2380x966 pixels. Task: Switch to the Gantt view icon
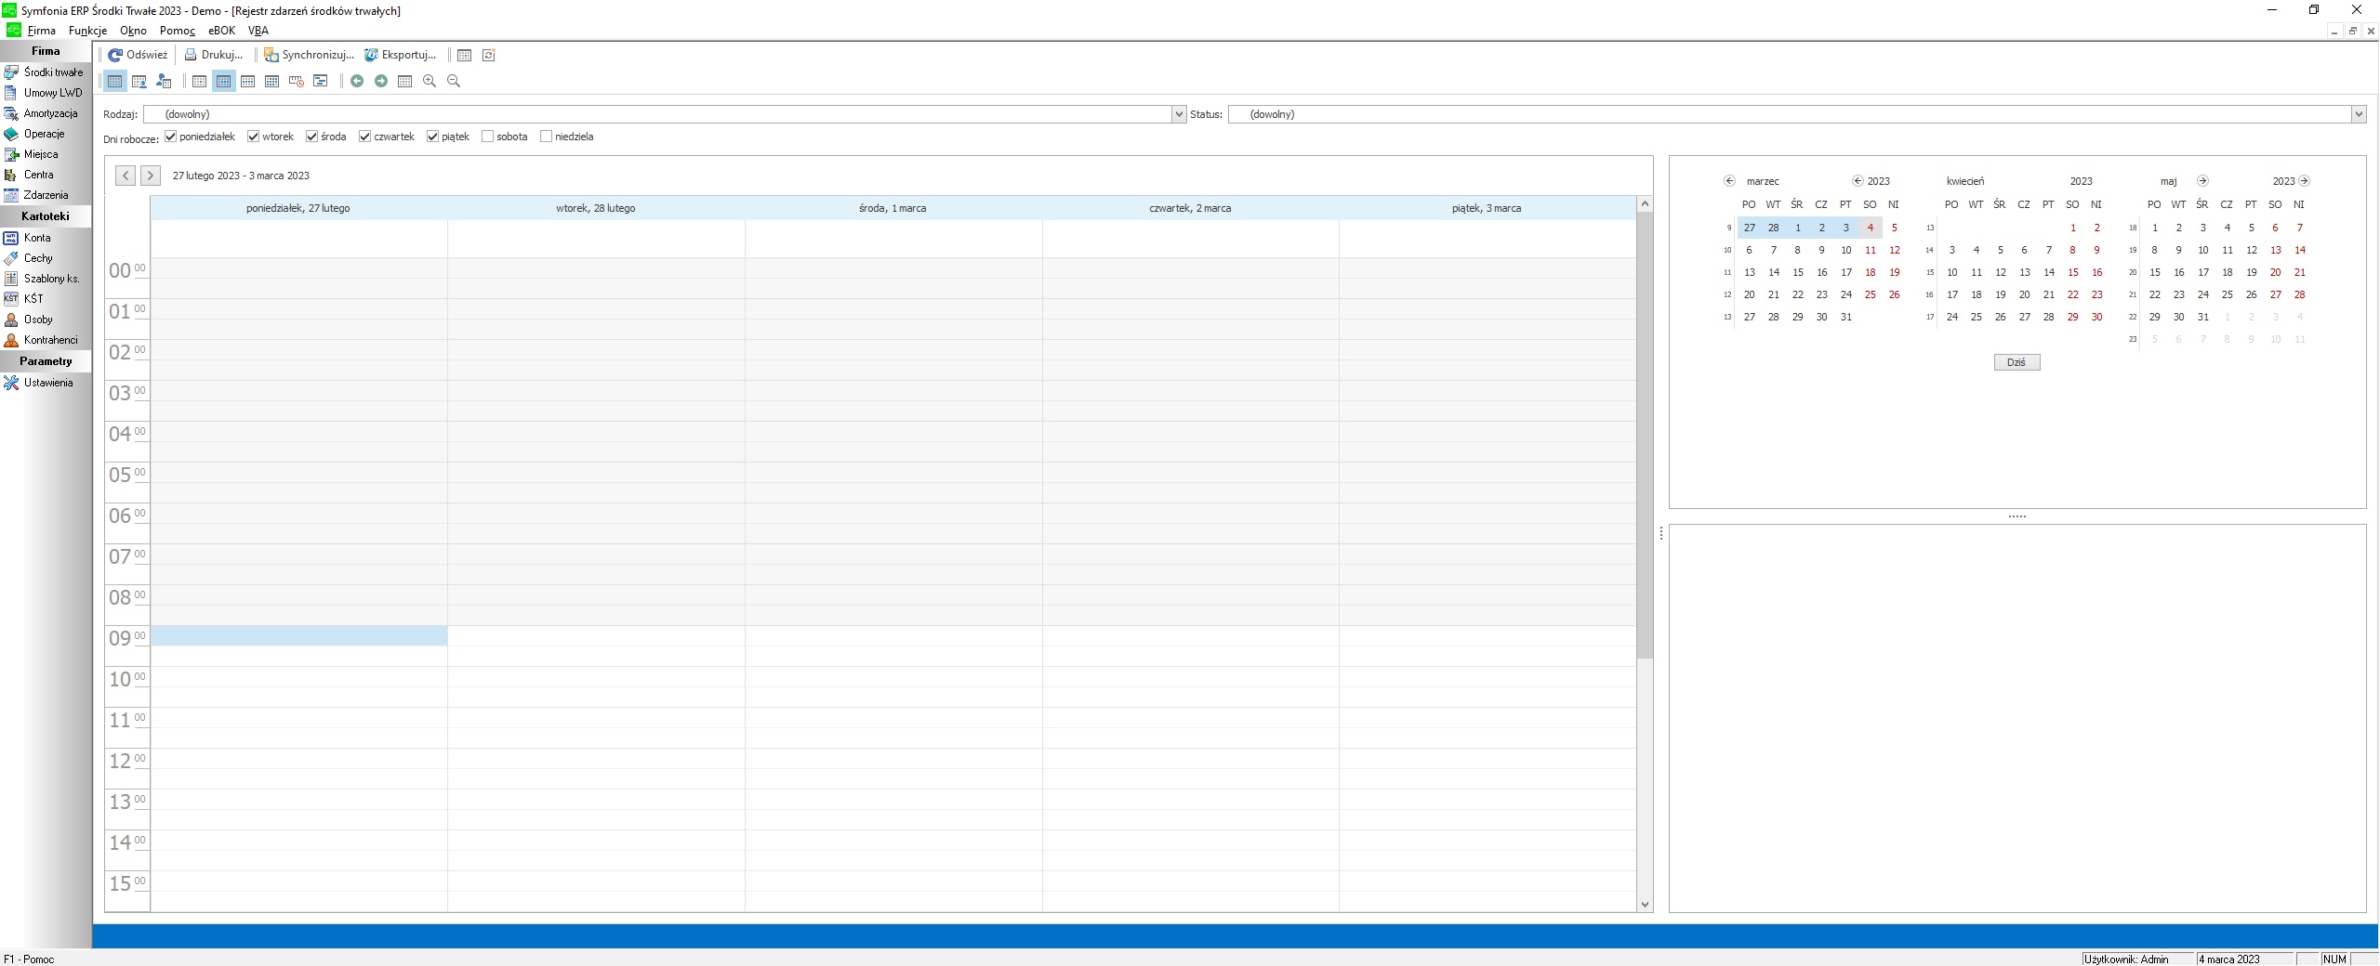tap(321, 81)
